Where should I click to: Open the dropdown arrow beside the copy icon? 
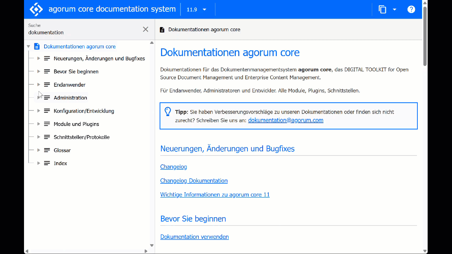coord(395,10)
